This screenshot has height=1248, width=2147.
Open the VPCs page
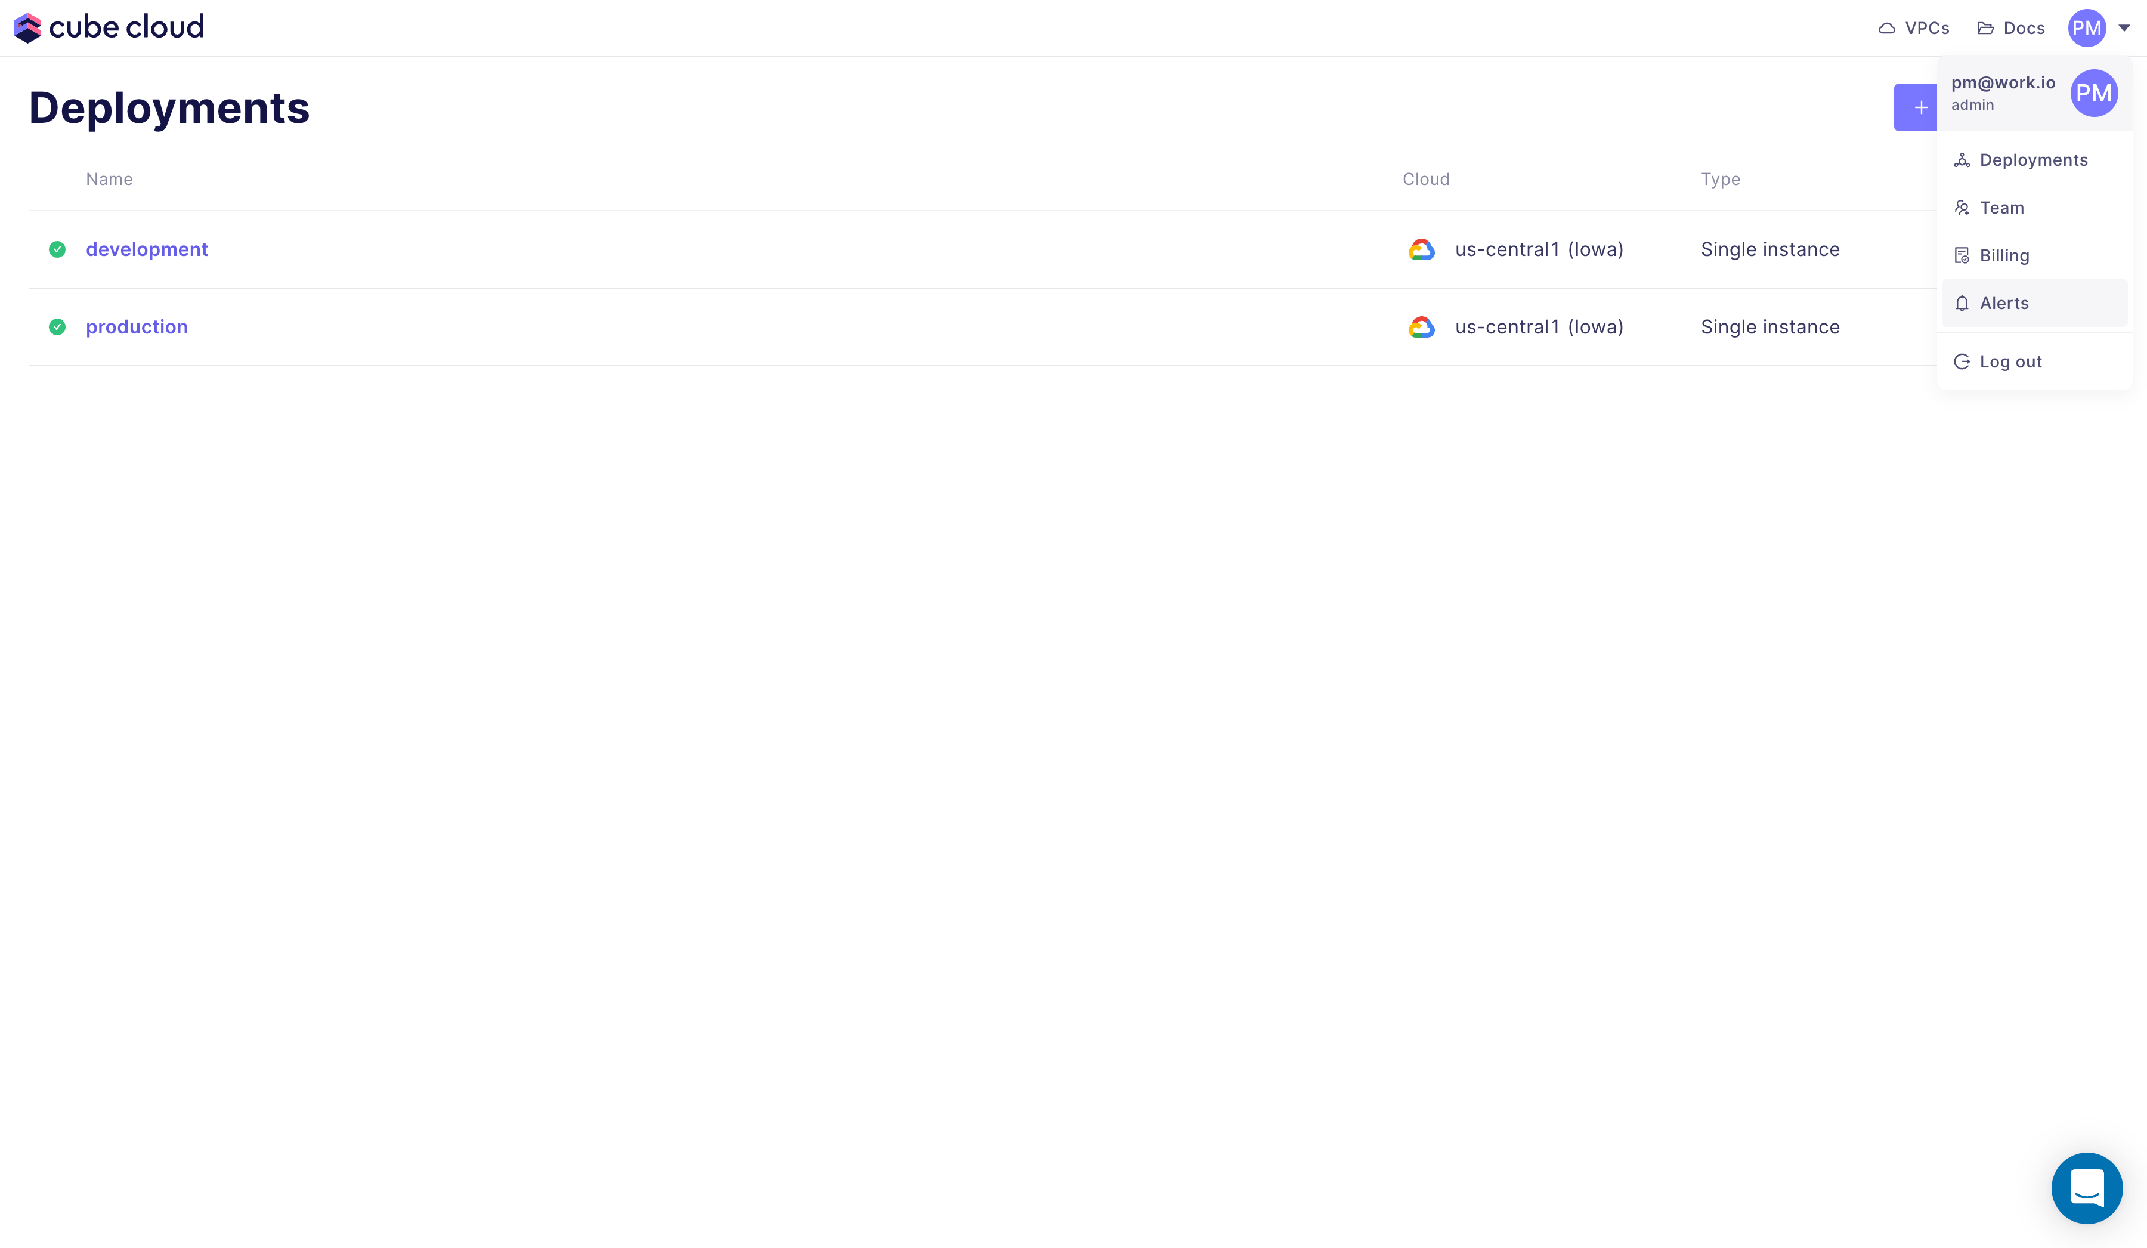coord(1914,28)
